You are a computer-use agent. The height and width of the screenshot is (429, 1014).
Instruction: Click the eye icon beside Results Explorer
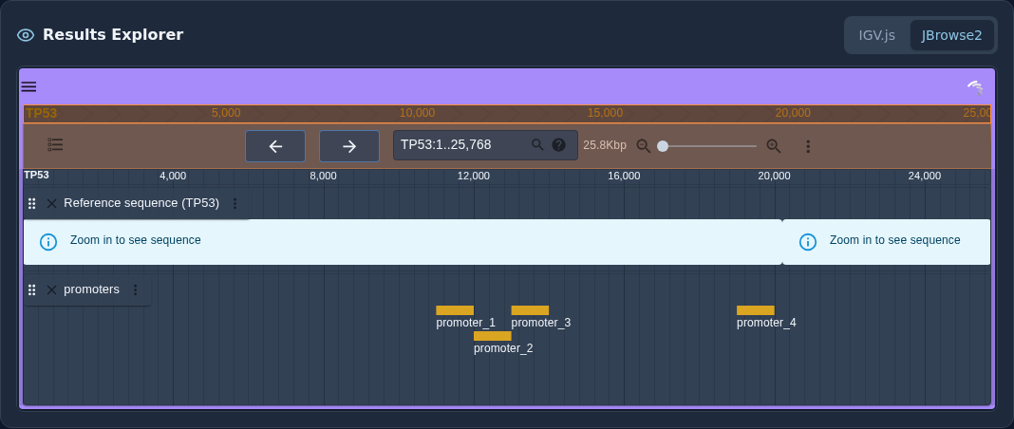coord(26,35)
